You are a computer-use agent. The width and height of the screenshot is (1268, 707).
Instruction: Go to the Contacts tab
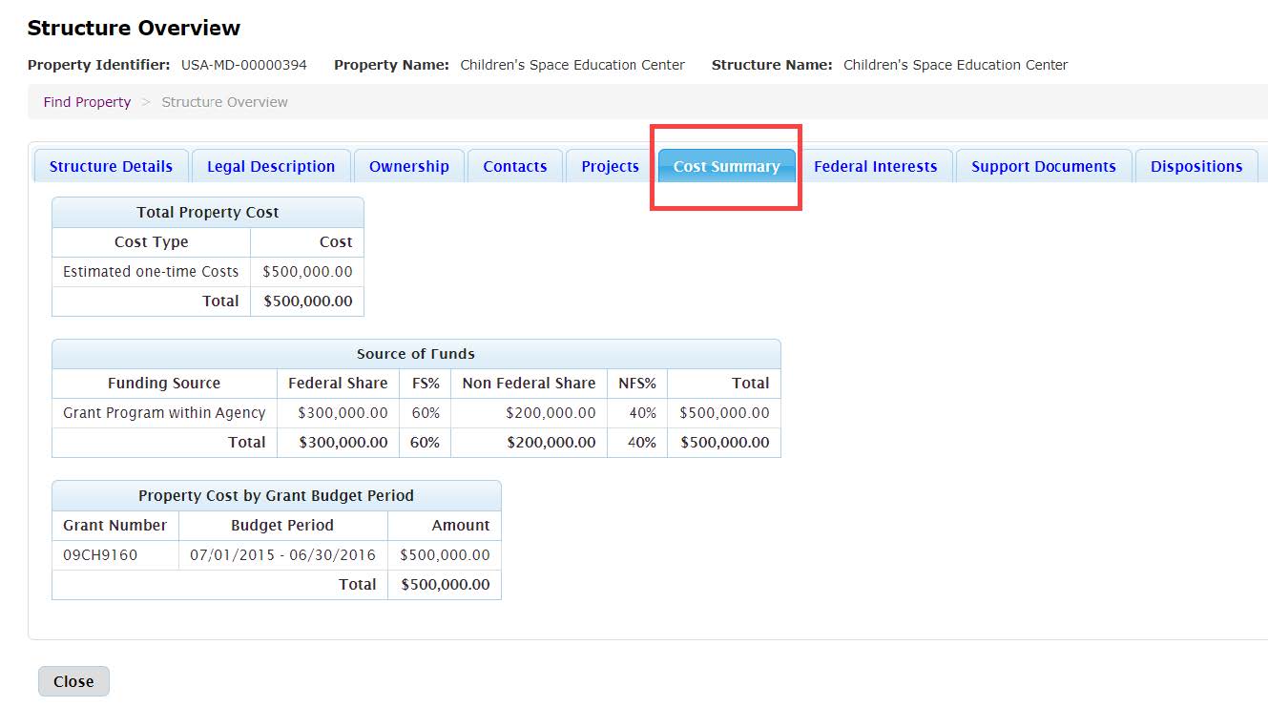click(514, 166)
